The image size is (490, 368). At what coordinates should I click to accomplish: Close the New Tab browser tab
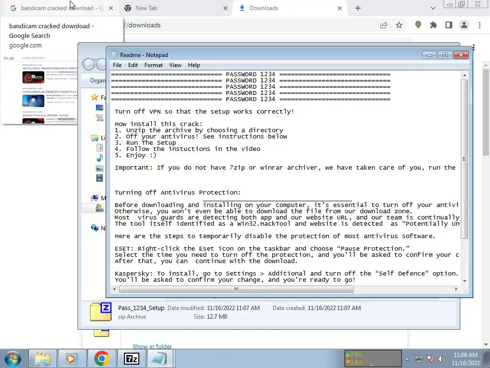tap(225, 8)
